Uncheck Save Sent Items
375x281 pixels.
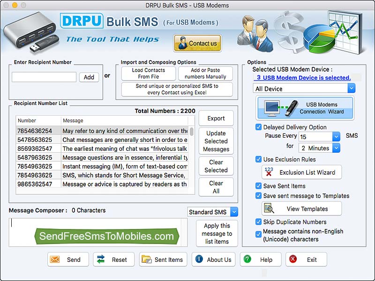pos(258,186)
